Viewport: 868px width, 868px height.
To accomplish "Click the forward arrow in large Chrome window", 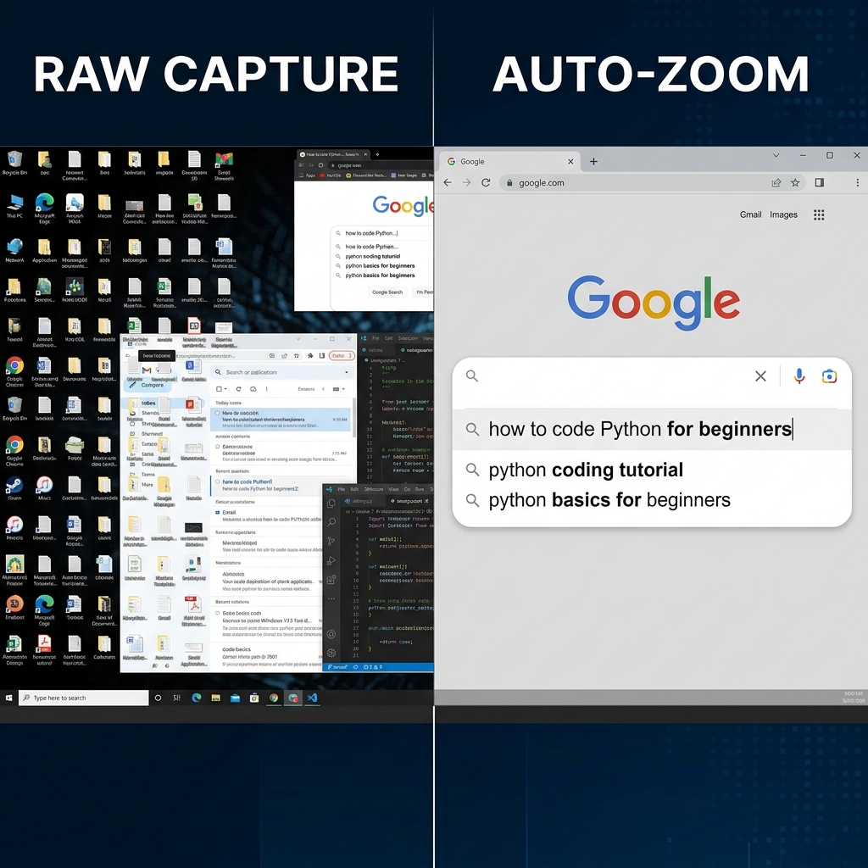I will 466,183.
